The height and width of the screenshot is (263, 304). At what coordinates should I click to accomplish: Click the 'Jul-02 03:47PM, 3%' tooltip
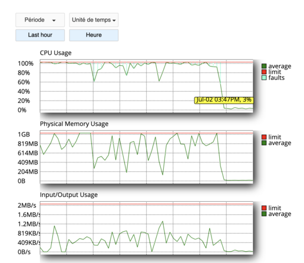[224, 100]
